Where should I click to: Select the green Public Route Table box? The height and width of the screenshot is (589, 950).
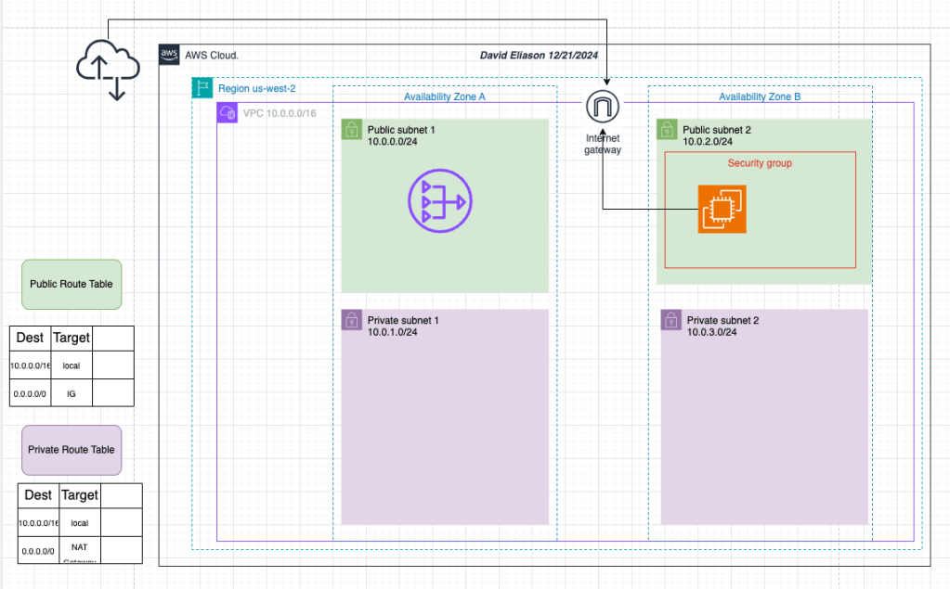(x=72, y=284)
